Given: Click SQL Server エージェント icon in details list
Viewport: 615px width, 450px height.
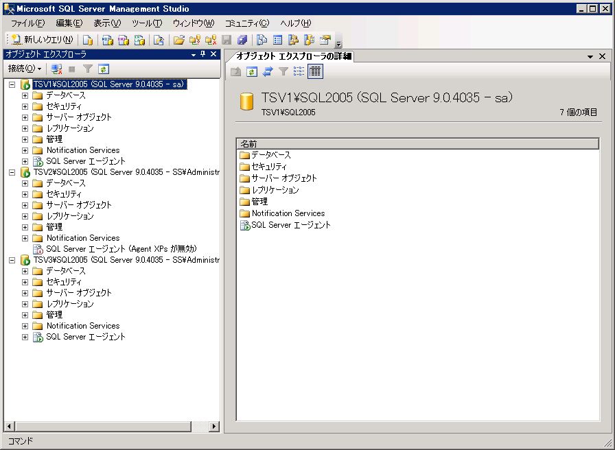Looking at the screenshot, I should point(245,226).
